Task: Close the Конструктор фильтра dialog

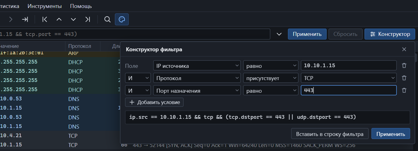Action: [404, 49]
